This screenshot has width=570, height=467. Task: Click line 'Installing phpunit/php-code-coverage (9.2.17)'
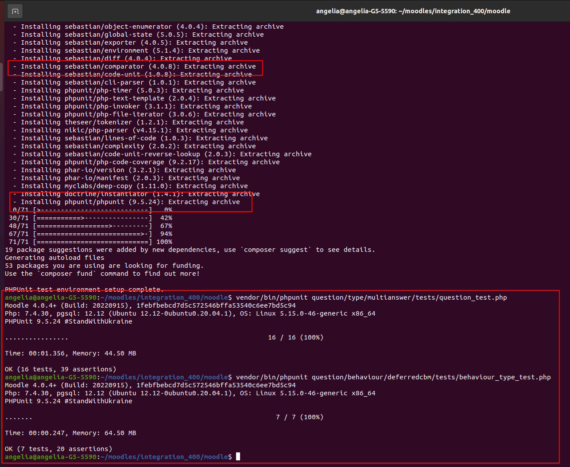(x=146, y=162)
